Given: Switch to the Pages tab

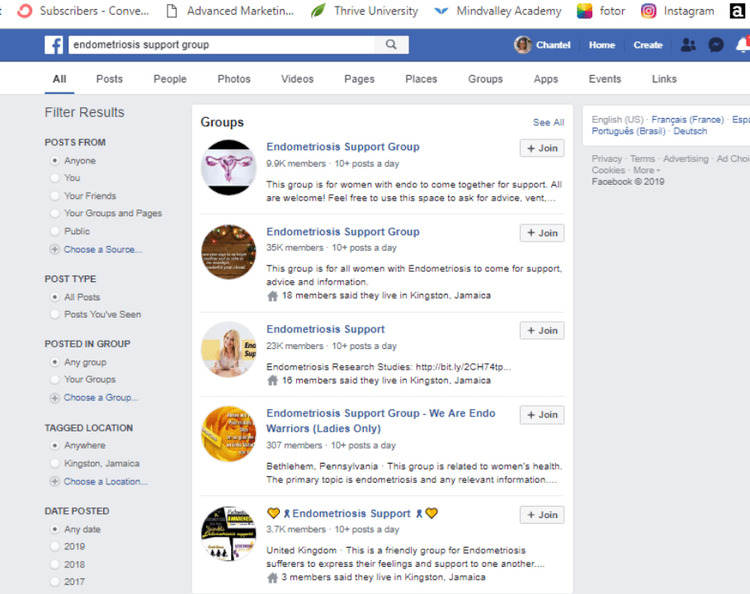Looking at the screenshot, I should (359, 79).
